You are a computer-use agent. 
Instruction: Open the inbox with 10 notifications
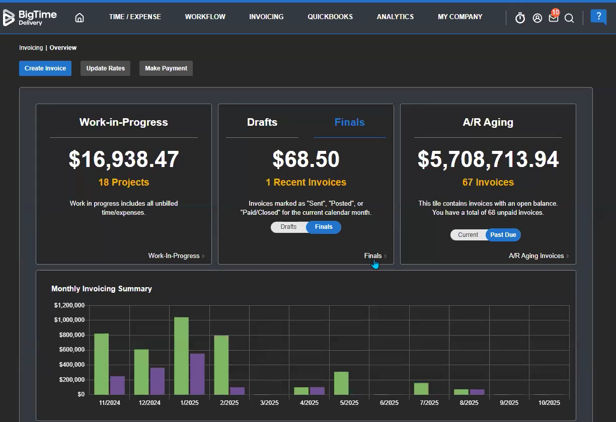pyautogui.click(x=553, y=18)
